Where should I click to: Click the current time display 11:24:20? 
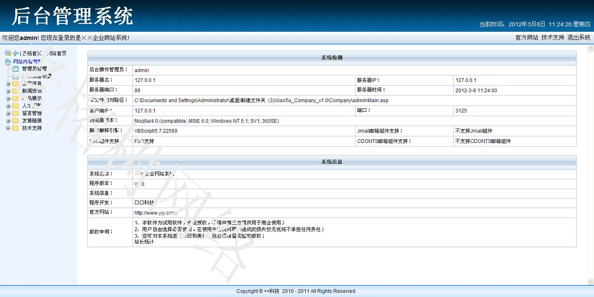click(560, 24)
